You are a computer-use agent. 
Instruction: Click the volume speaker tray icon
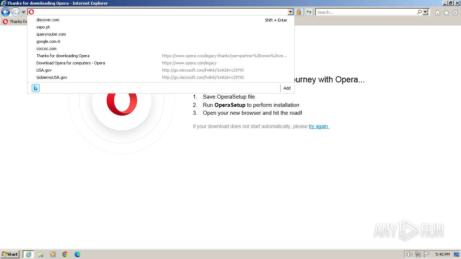pyautogui.click(x=409, y=254)
